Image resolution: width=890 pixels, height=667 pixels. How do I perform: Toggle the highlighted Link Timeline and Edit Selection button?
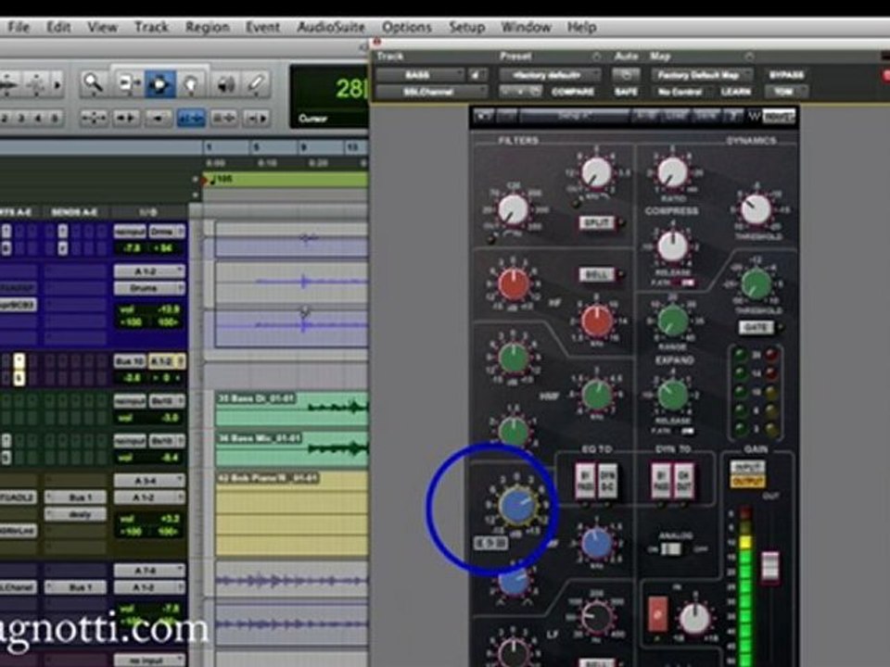[191, 118]
